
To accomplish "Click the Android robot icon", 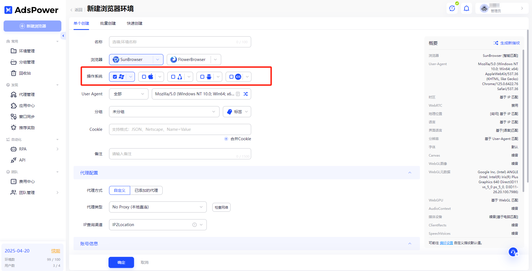I will (x=209, y=77).
